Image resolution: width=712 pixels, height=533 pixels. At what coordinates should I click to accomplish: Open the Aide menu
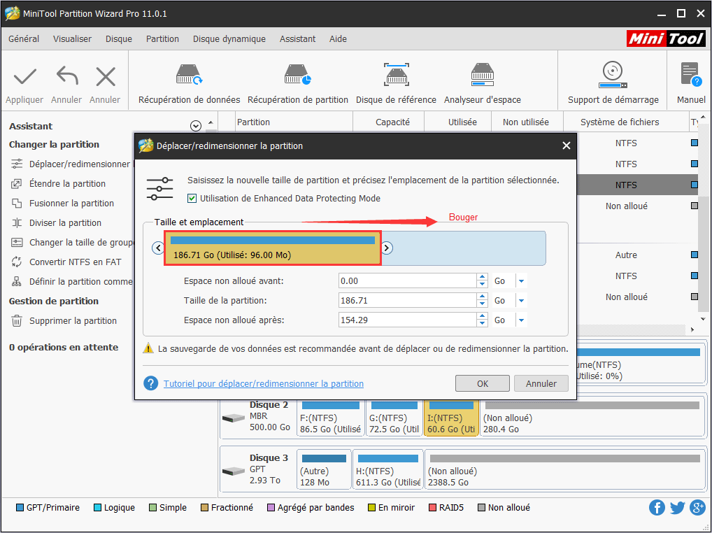[x=338, y=39]
